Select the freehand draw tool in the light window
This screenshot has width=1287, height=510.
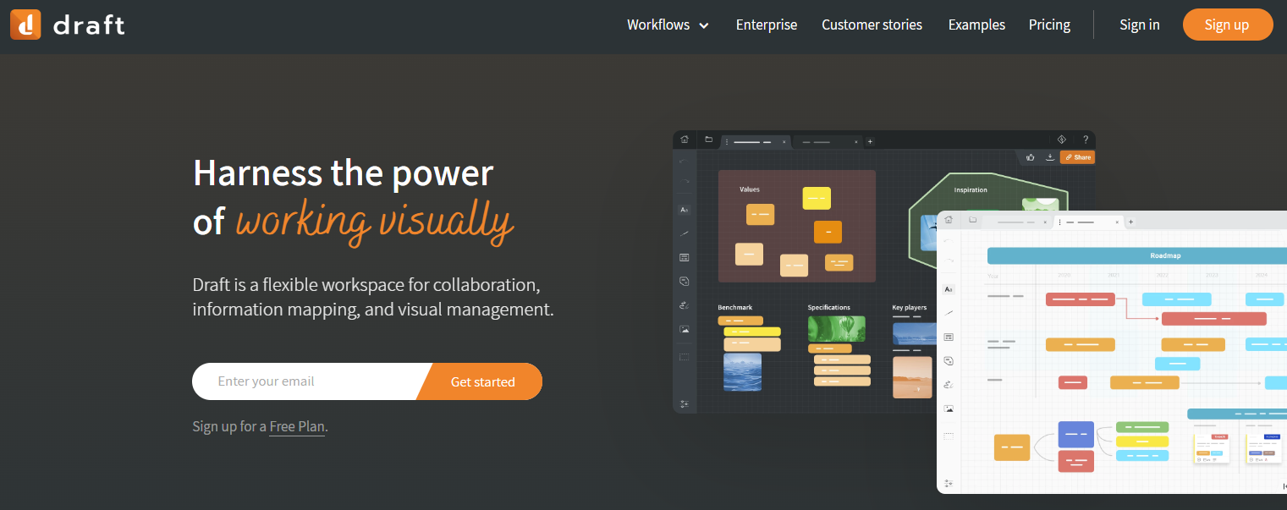tap(949, 385)
